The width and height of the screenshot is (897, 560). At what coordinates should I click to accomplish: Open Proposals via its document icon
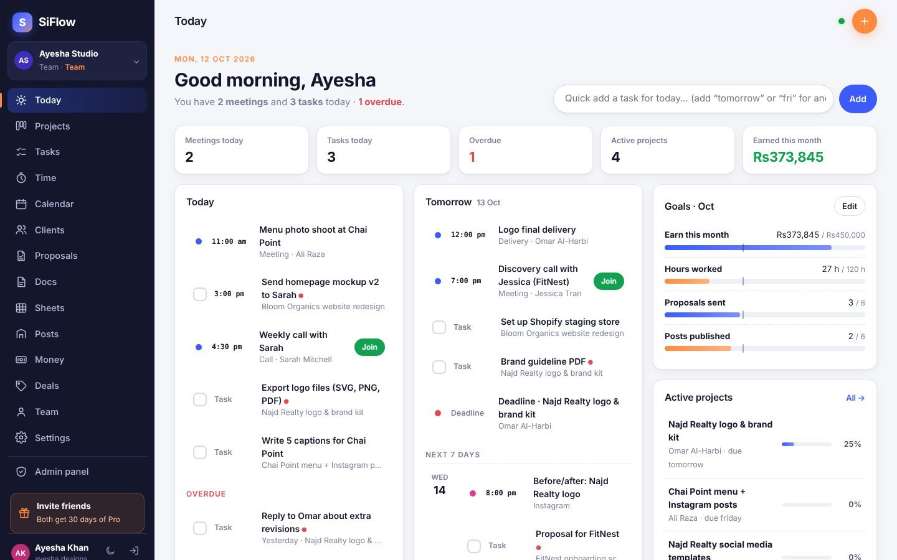coord(21,256)
